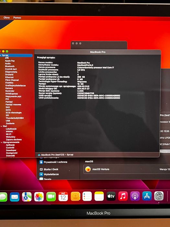
Task: Click the processor speed 2,8 GHz value
Action: (x=81, y=70)
